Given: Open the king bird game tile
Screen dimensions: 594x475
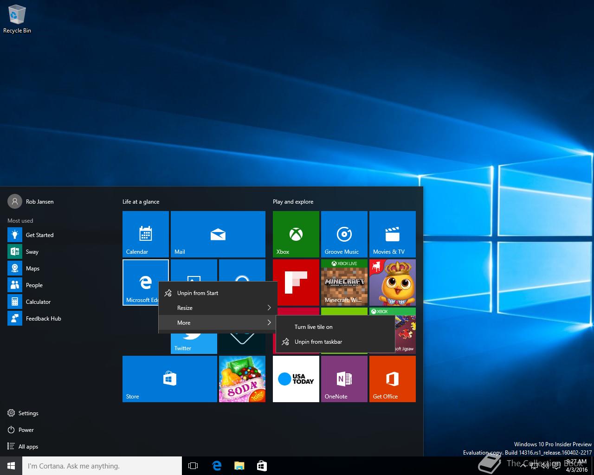Looking at the screenshot, I should click(393, 282).
